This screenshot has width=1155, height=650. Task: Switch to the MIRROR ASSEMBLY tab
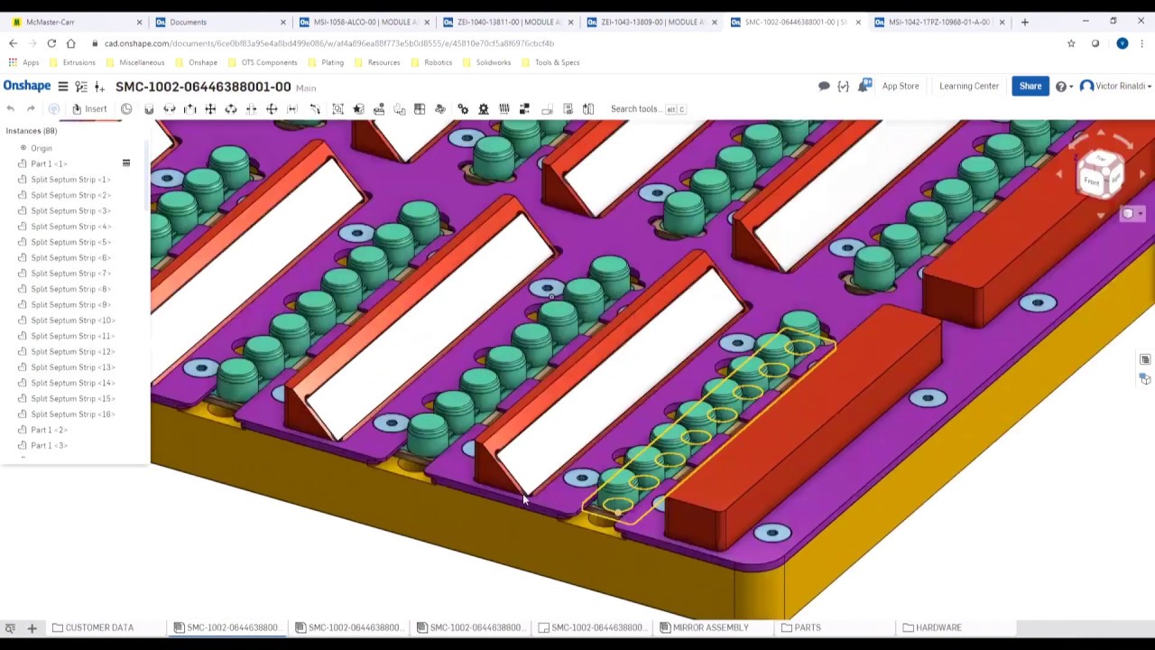pyautogui.click(x=704, y=627)
